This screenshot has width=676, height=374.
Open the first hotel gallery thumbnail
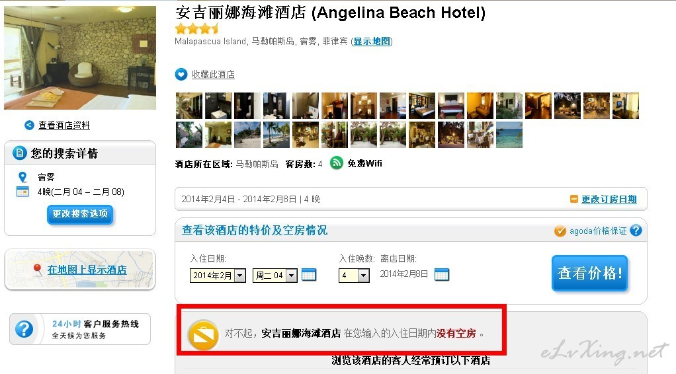189,106
